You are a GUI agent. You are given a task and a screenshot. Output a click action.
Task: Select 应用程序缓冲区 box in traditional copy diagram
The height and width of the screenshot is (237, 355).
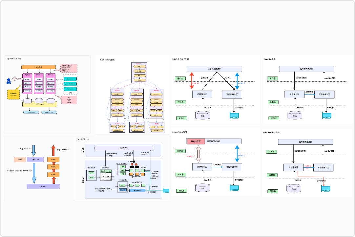coord(214,69)
